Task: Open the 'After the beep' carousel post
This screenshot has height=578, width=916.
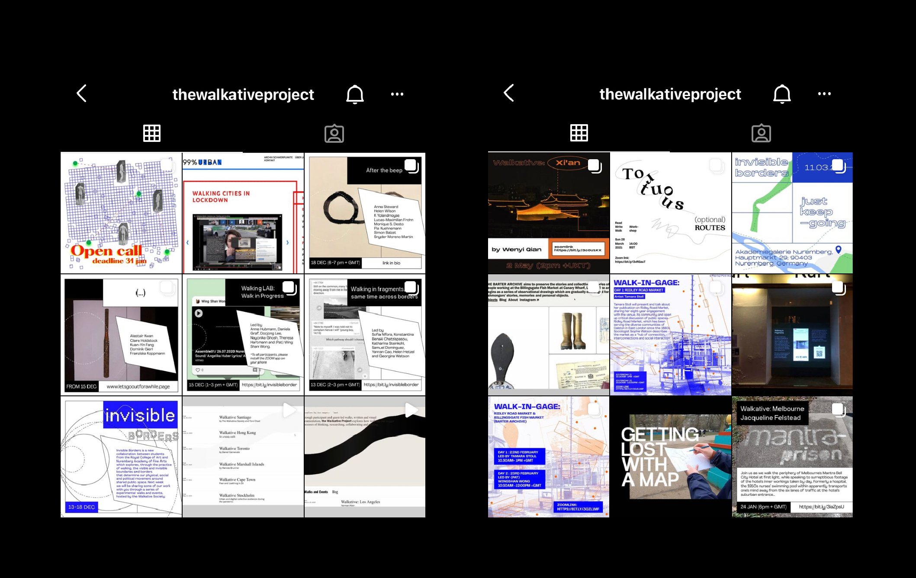Action: pos(365,213)
